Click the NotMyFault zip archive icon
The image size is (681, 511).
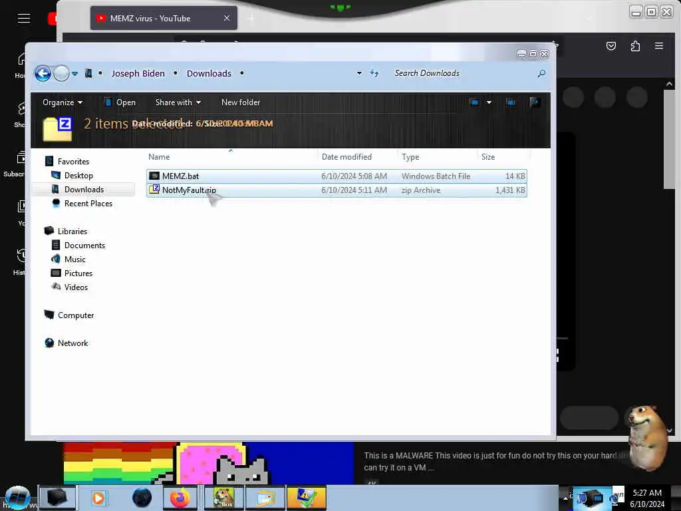point(154,189)
